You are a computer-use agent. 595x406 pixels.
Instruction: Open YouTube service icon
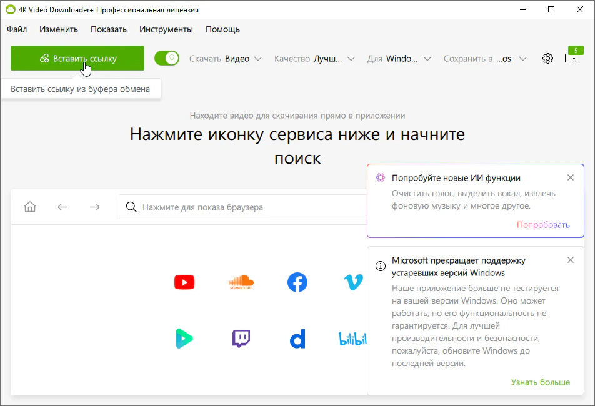184,282
